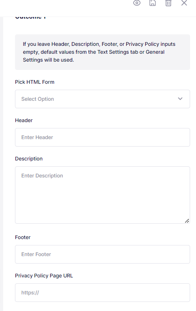
Task: Open the Pick HTML Form dropdown
Action: pyautogui.click(x=103, y=99)
